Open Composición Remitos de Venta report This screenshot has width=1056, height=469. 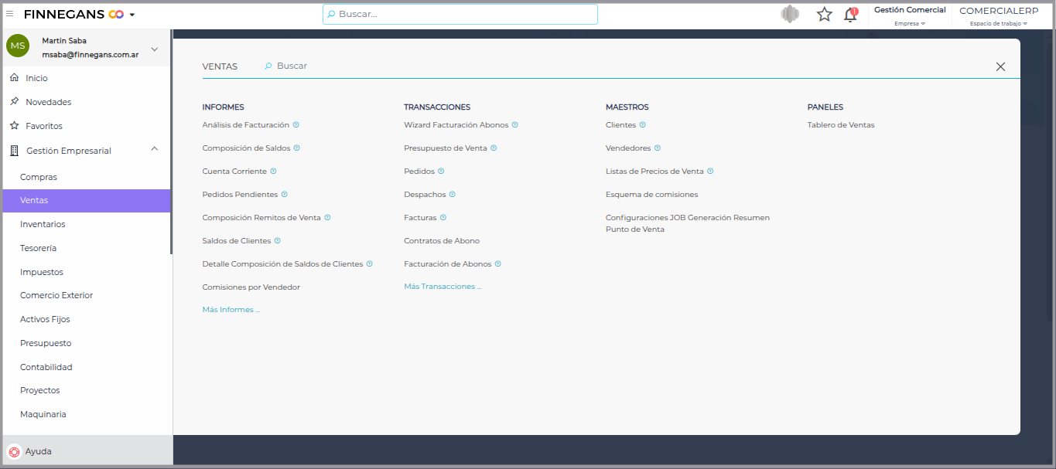coord(261,217)
